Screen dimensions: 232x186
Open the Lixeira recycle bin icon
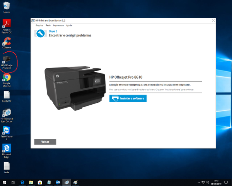(x=7, y=7)
